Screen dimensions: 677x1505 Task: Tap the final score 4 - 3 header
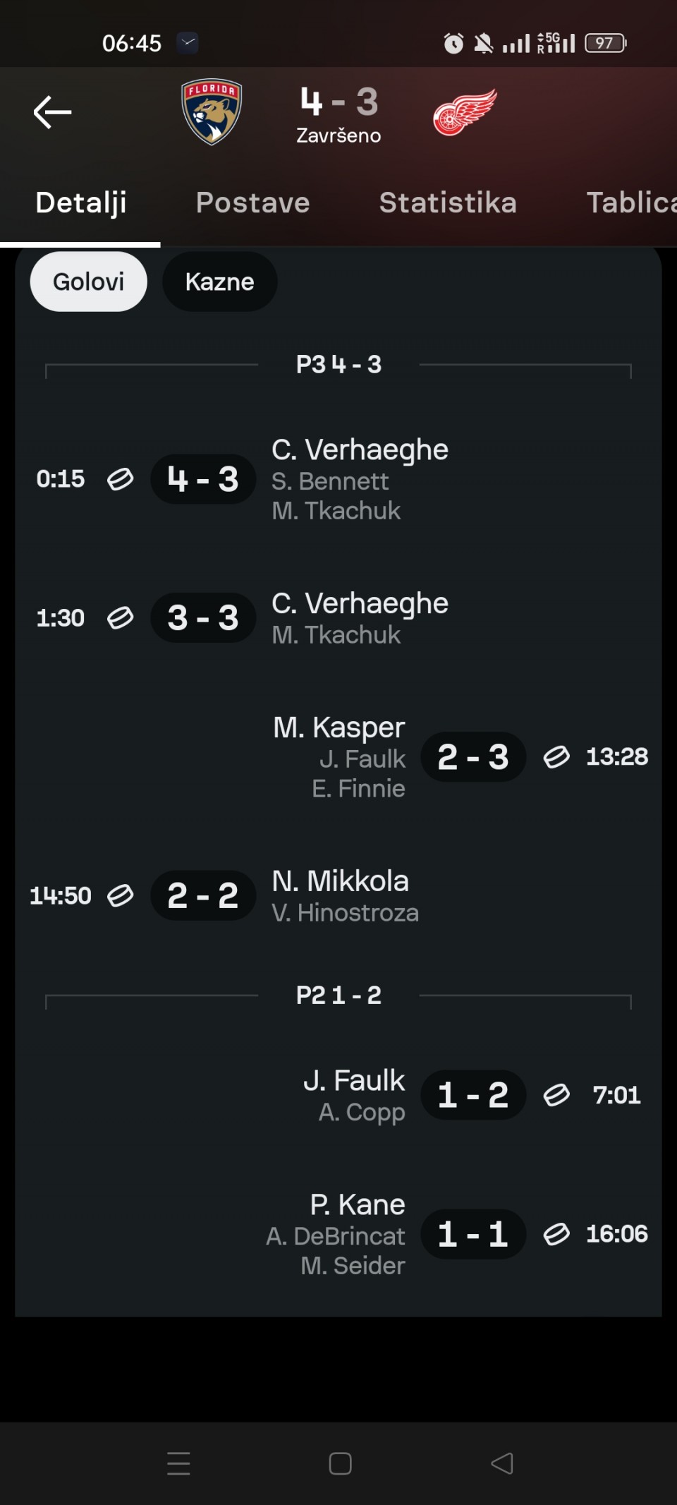click(338, 102)
